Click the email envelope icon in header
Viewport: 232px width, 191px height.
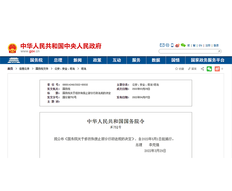(x=162, y=45)
